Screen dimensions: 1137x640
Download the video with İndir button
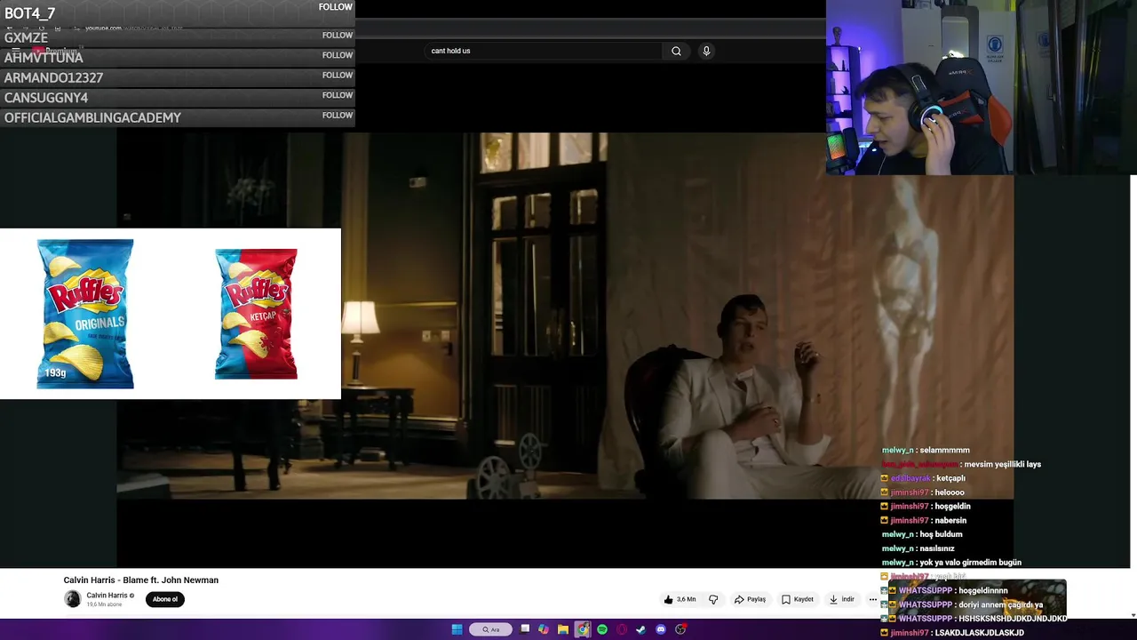click(x=842, y=599)
